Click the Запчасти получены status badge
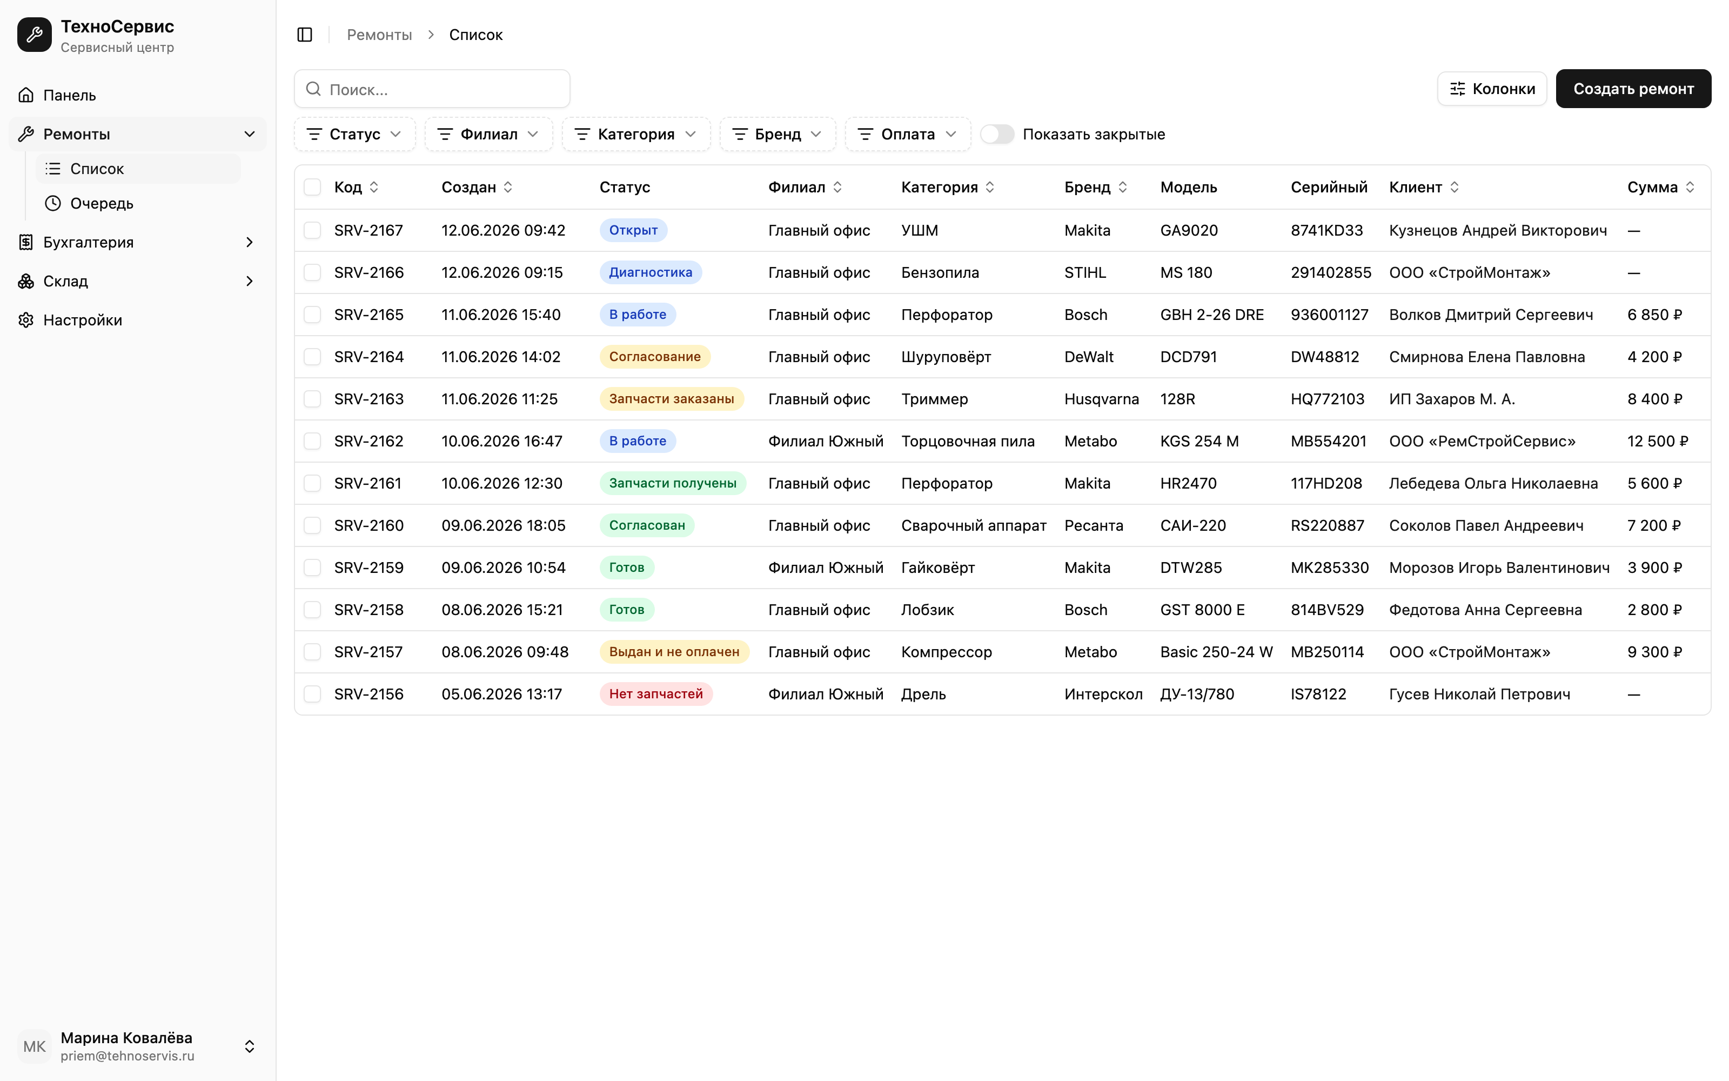This screenshot has height=1081, width=1729. pyautogui.click(x=672, y=483)
